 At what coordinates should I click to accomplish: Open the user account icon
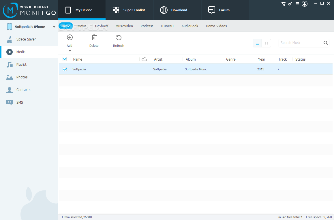[x=305, y=4]
